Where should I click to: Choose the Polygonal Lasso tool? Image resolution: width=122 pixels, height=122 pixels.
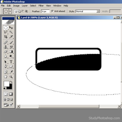(x=6, y=32)
